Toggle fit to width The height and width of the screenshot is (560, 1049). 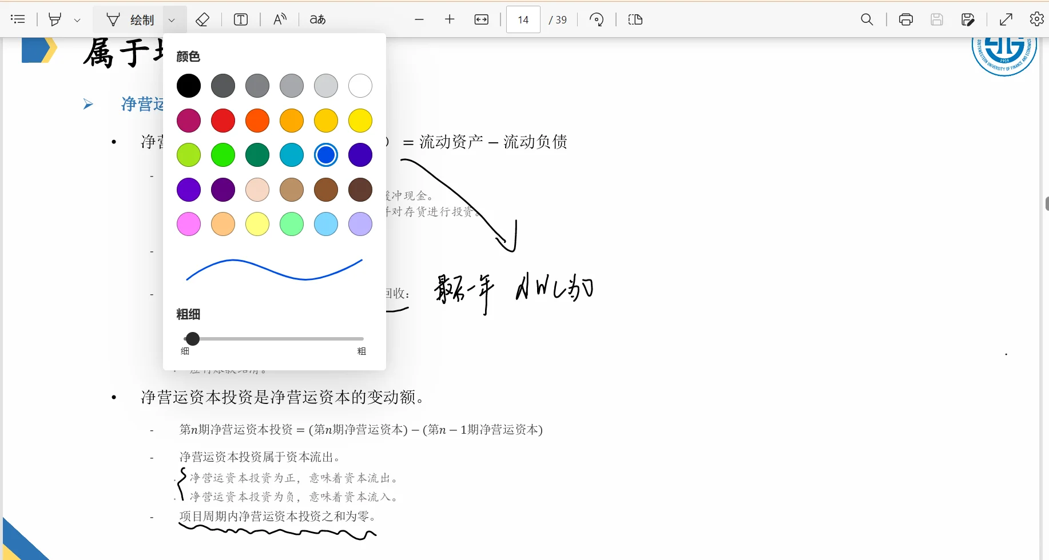[x=481, y=19]
